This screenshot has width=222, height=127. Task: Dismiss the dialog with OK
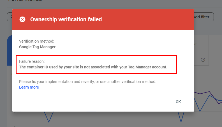point(178,102)
